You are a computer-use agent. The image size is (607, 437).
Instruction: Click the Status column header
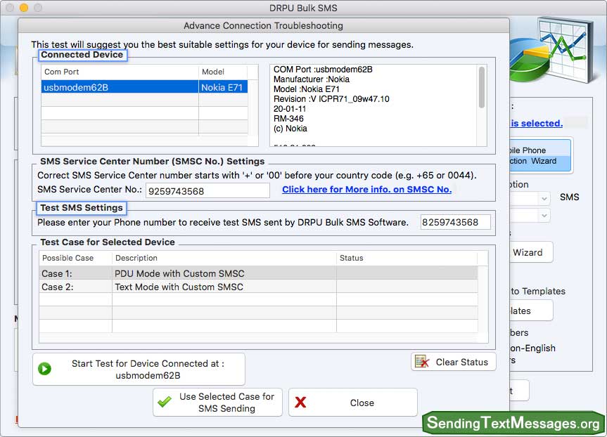click(x=407, y=258)
